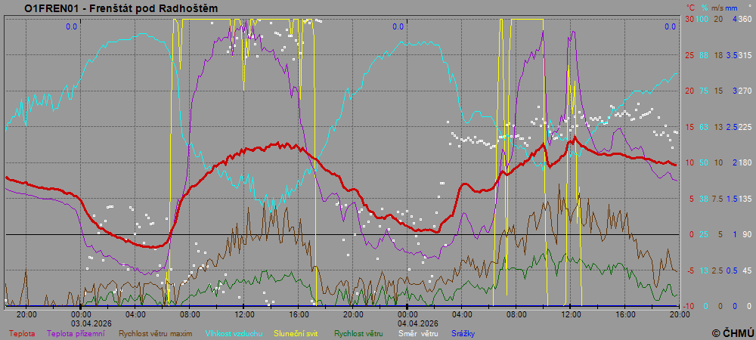Click the 270 wind direction axis value
Screen dimensions: 756x340
point(745,91)
